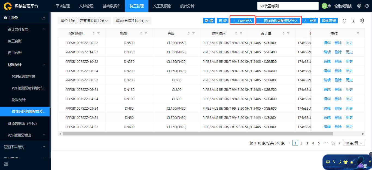This screenshot has width=372, height=170.
Task: Open 物料统计 sidebar item
Action: (25, 100)
